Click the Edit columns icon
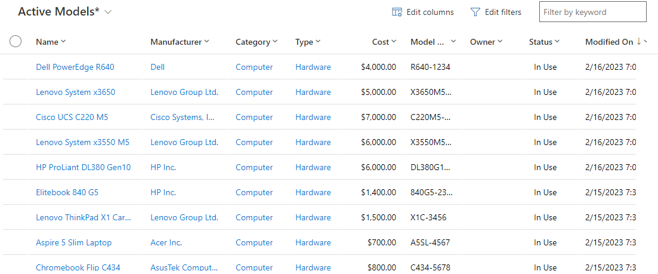This screenshot has width=658, height=274. tap(397, 12)
